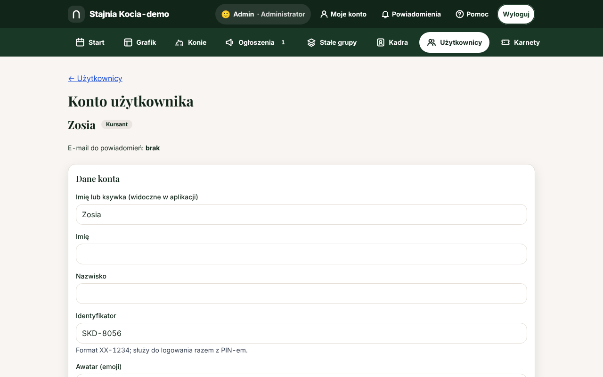This screenshot has width=603, height=377.
Task: Open the Karnety tab
Action: [521, 42]
